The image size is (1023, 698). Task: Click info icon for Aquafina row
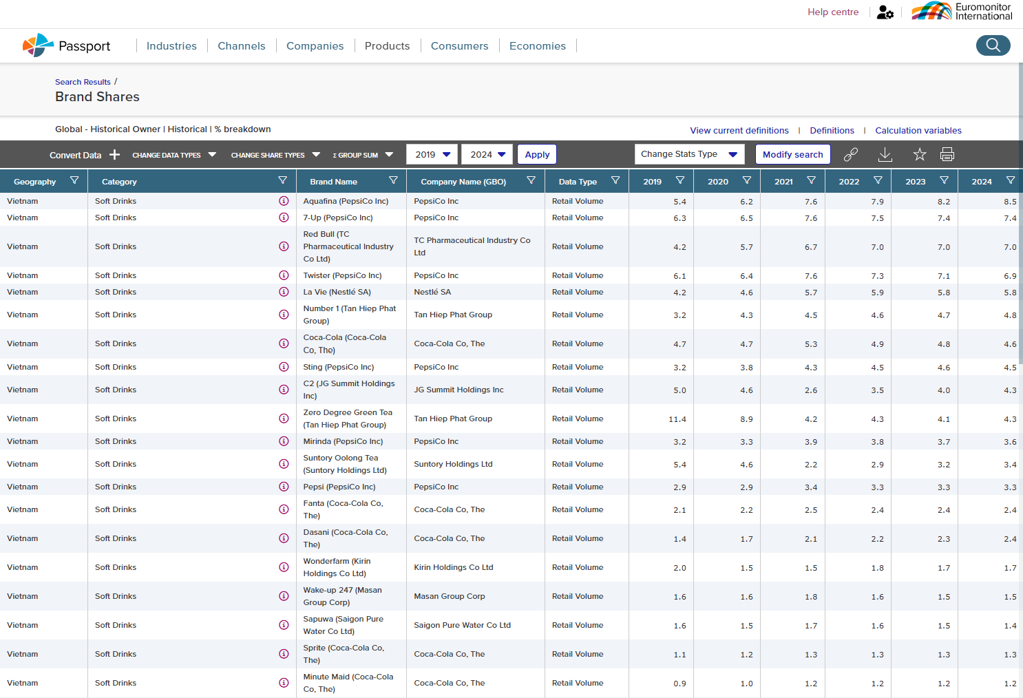click(284, 201)
